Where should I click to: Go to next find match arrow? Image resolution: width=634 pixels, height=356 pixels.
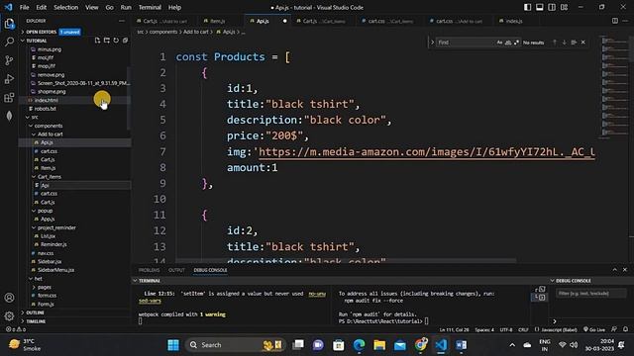(x=564, y=43)
